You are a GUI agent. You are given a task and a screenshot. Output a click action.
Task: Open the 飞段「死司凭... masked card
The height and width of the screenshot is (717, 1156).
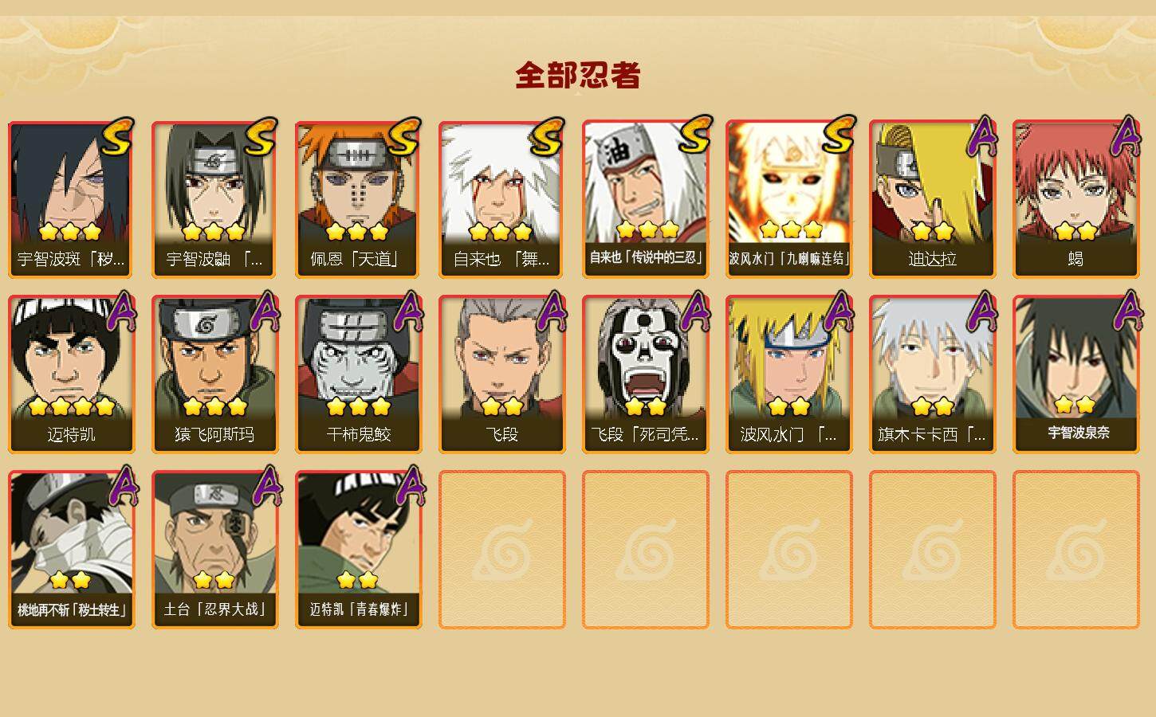[645, 374]
